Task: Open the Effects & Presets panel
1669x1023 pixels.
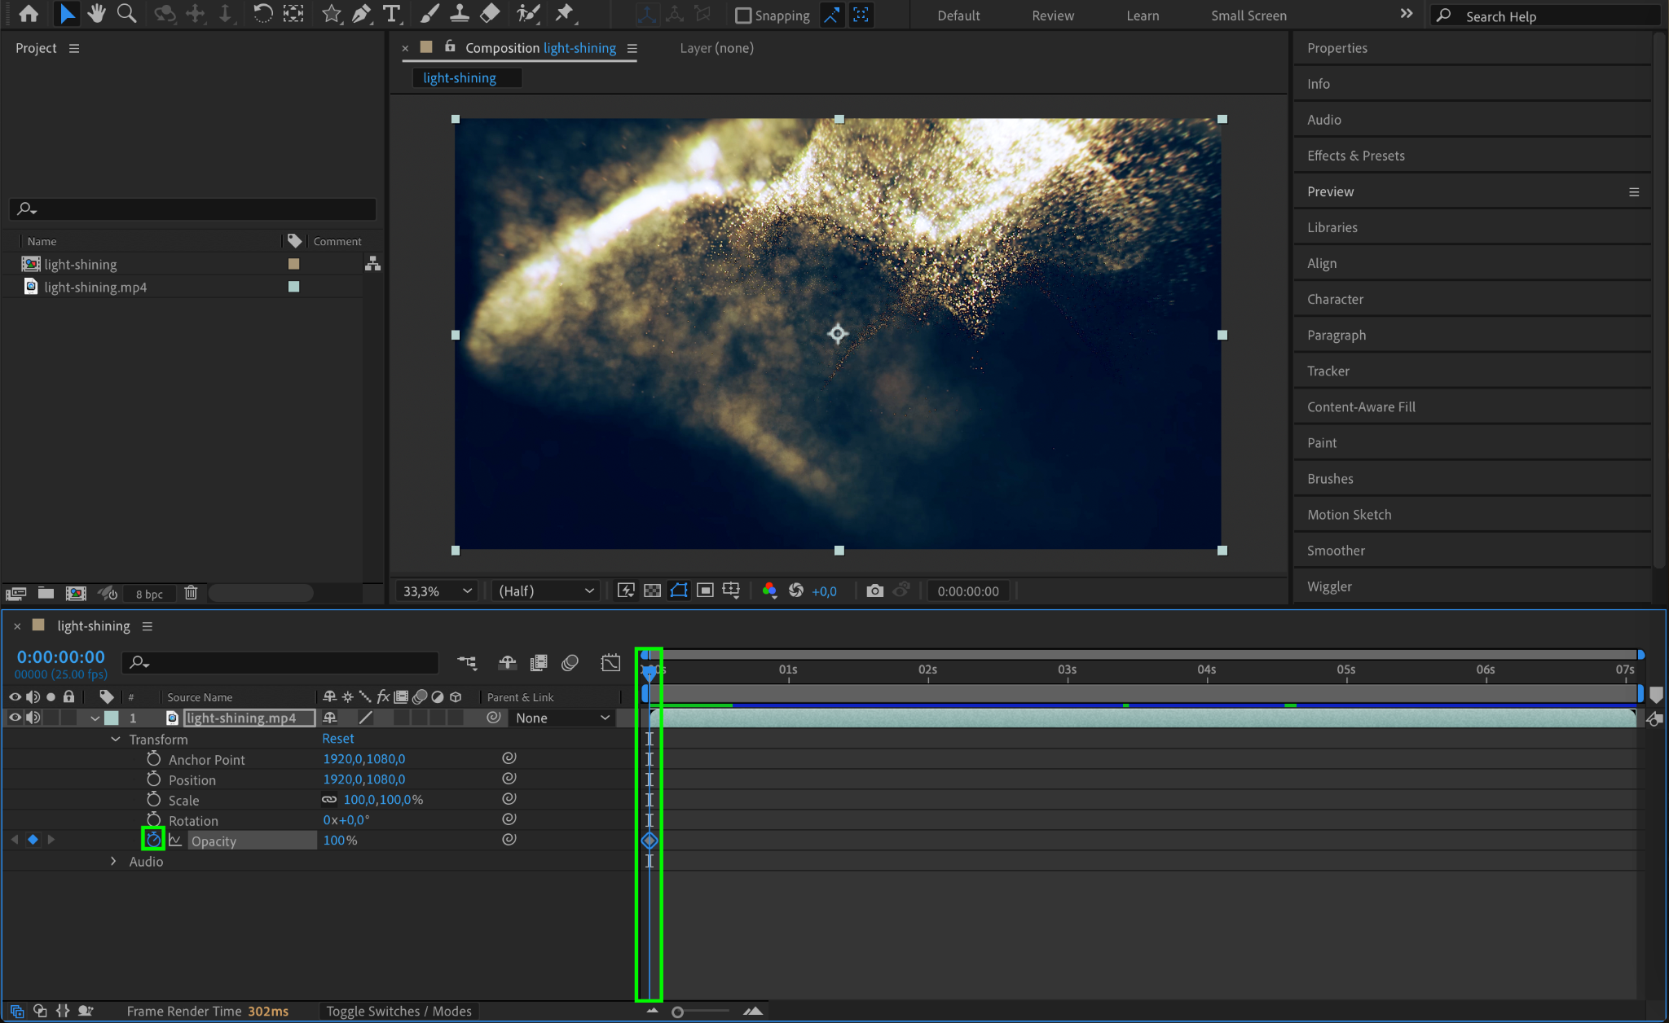Action: (1355, 156)
